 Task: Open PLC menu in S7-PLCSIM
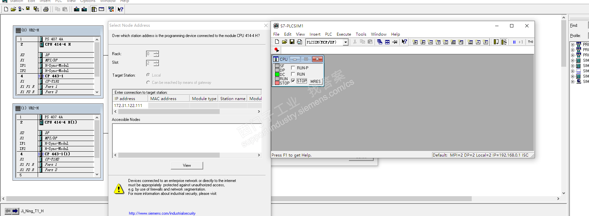click(328, 34)
